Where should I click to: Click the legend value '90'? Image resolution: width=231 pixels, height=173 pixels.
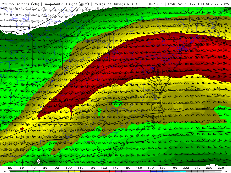pos(57,168)
